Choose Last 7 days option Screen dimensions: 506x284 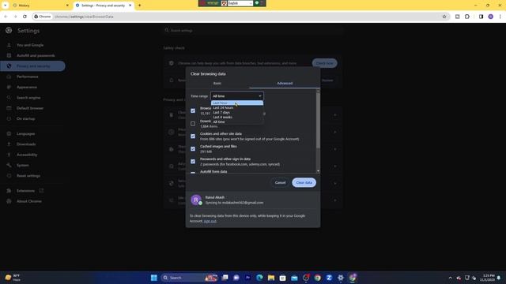click(x=237, y=112)
